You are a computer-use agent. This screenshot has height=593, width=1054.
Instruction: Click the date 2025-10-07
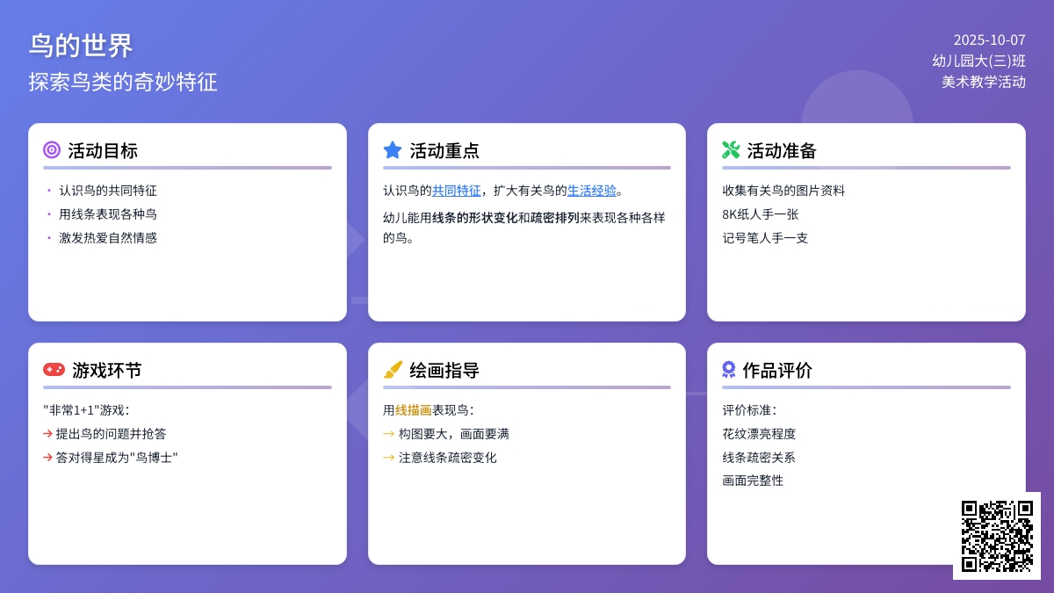(x=989, y=40)
